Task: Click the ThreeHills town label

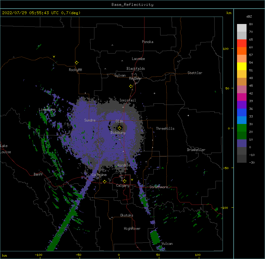Action: coord(165,129)
